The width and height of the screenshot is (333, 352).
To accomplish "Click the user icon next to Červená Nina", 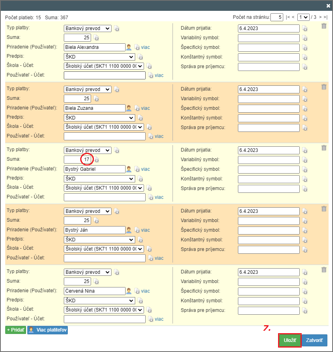I will click(x=129, y=291).
